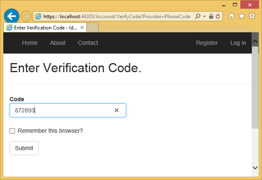Open a new blank tab
This screenshot has height=180, width=262.
pyautogui.click(x=93, y=27)
